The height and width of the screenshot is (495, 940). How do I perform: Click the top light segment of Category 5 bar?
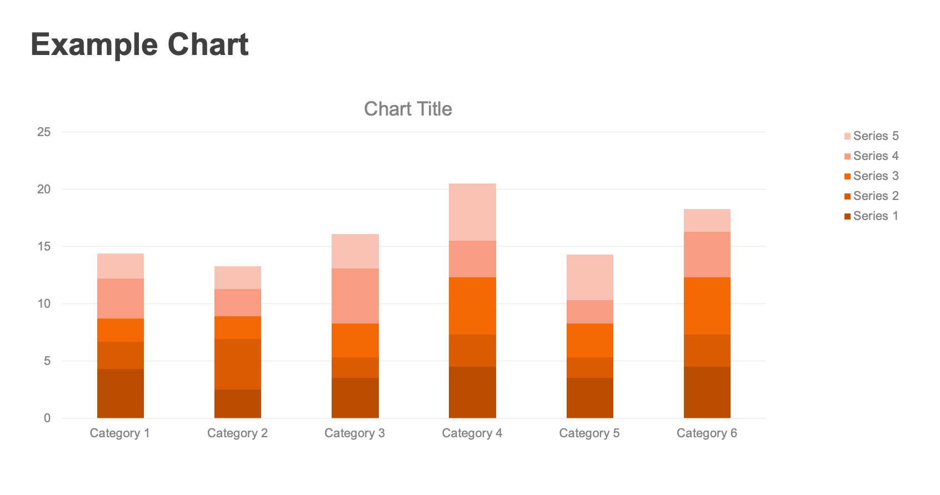coord(590,277)
